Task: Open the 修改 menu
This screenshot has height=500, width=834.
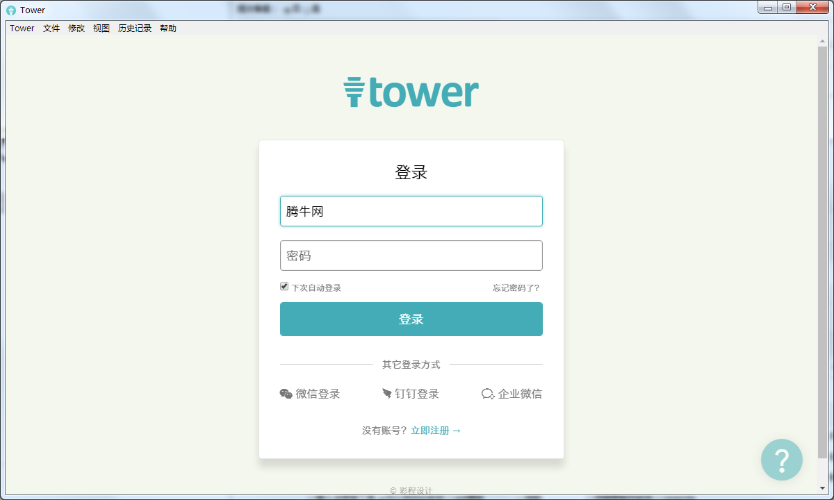Action: (76, 28)
